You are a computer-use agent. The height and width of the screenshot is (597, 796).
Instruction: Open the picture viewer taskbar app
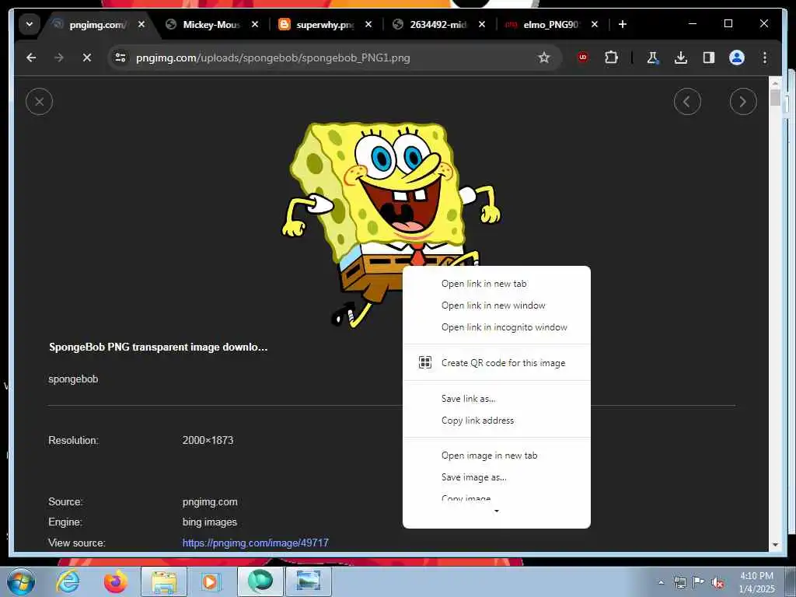click(308, 581)
